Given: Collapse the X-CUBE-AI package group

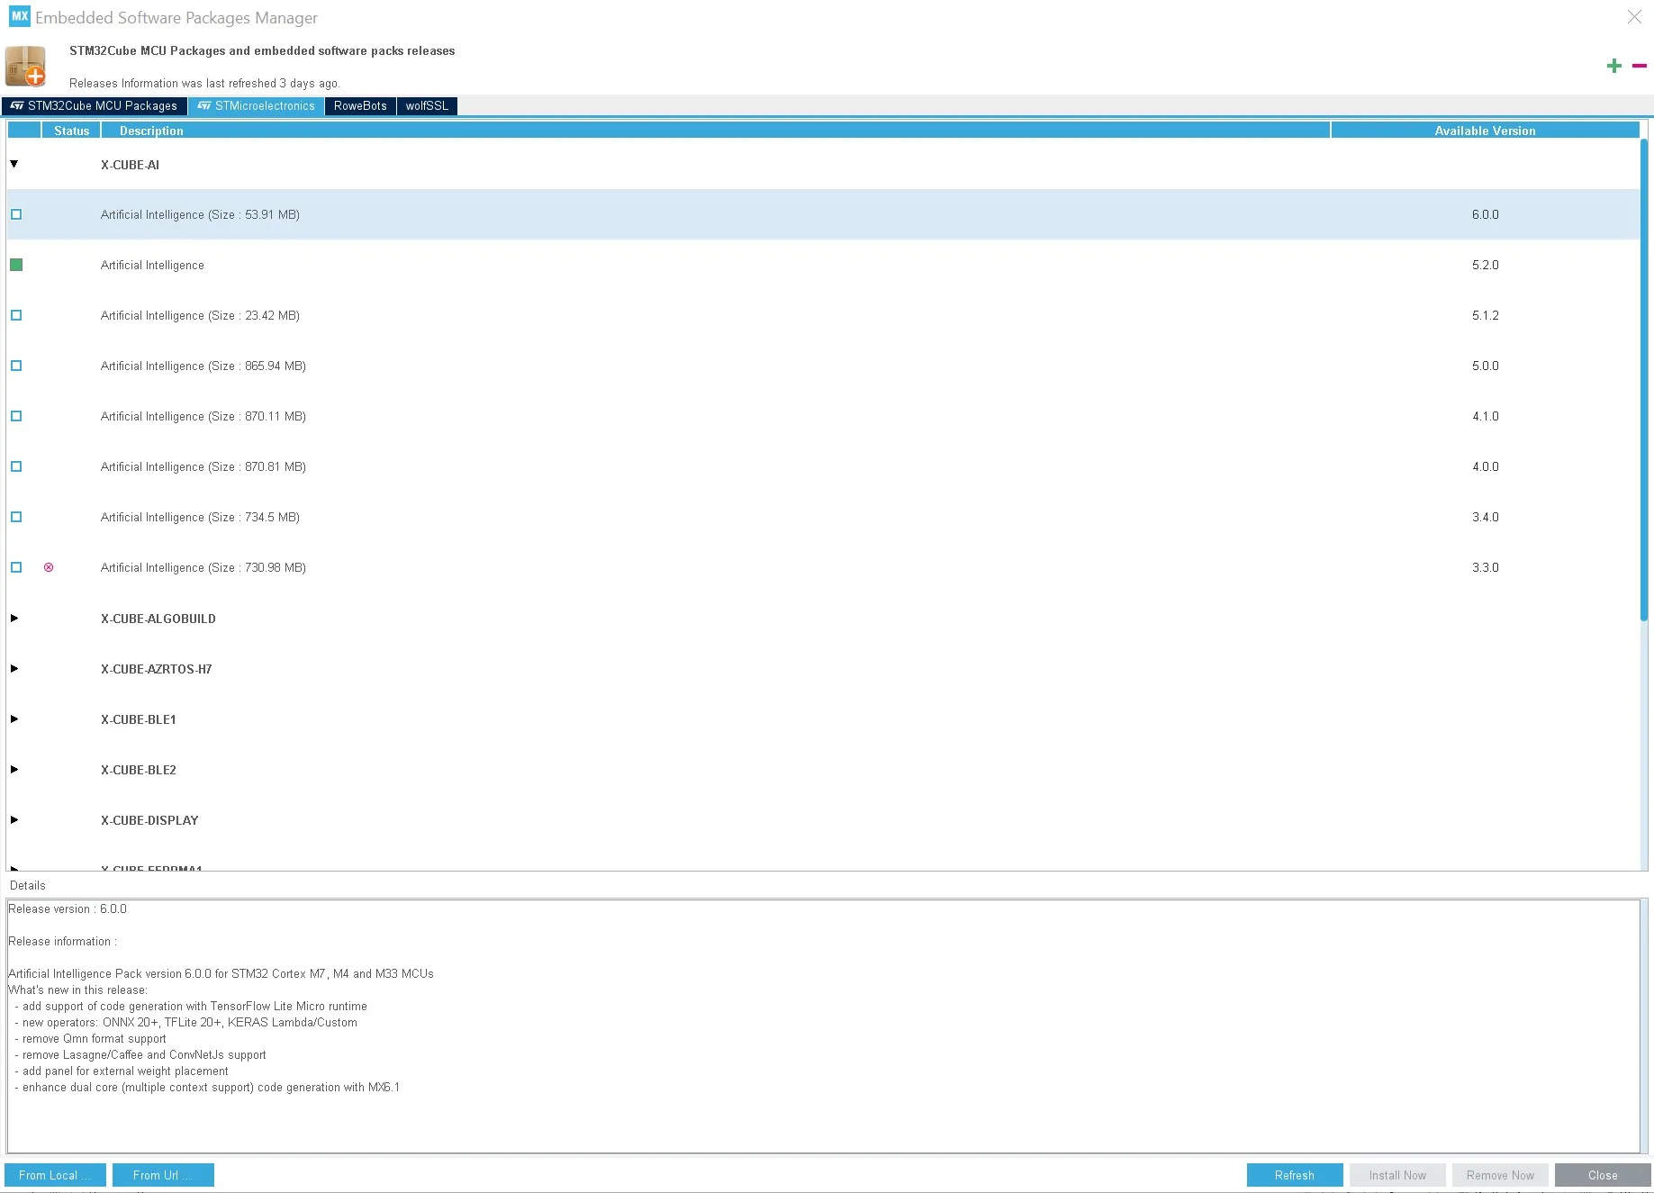Looking at the screenshot, I should 14,164.
